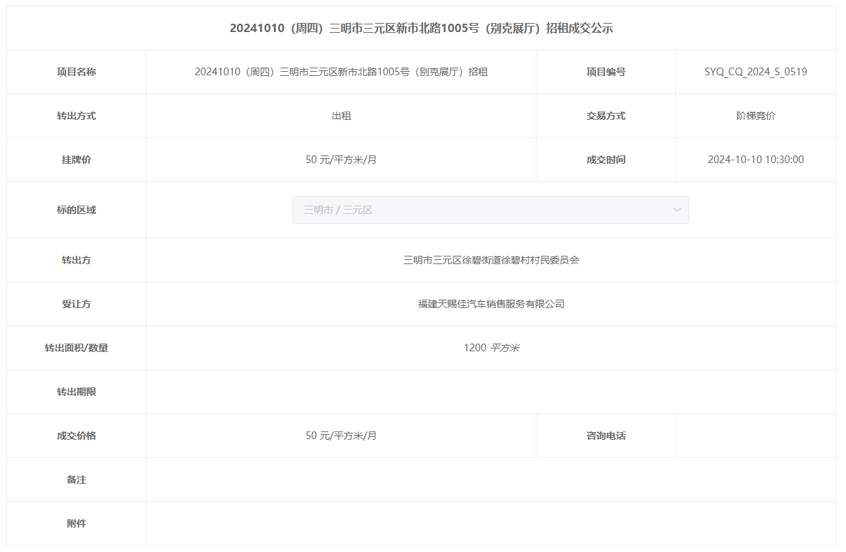Screen dimensions: 846x552
Task: Select project number SYQ_CQ_2024_S_0519
Action: pos(755,72)
